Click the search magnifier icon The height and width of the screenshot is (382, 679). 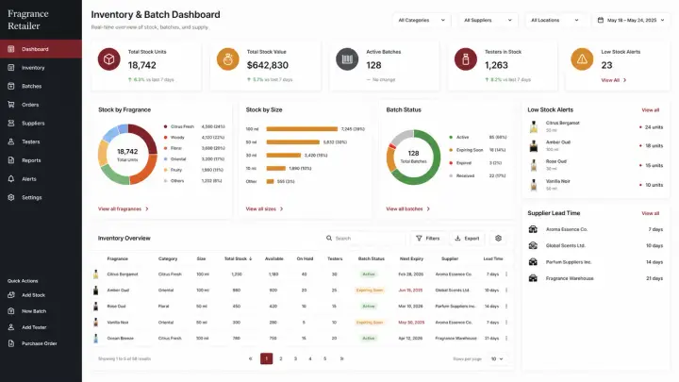[329, 239]
